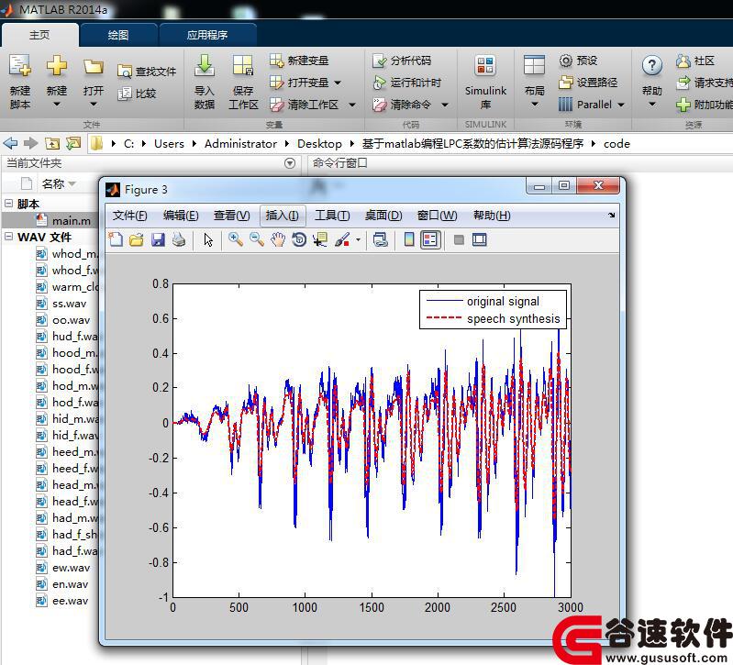Viewport: 733px width, 665px height.
Task: Click Show Plot Tools and Dock icon
Action: pyautogui.click(x=480, y=239)
